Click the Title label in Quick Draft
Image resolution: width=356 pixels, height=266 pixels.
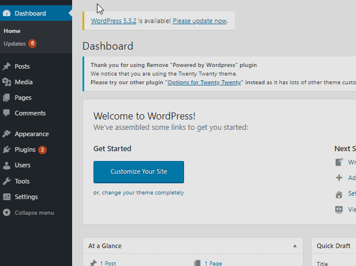point(322,264)
